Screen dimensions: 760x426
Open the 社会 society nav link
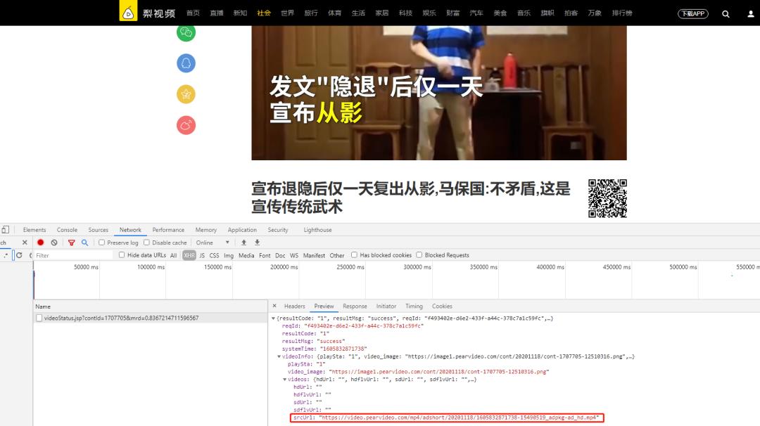point(264,13)
